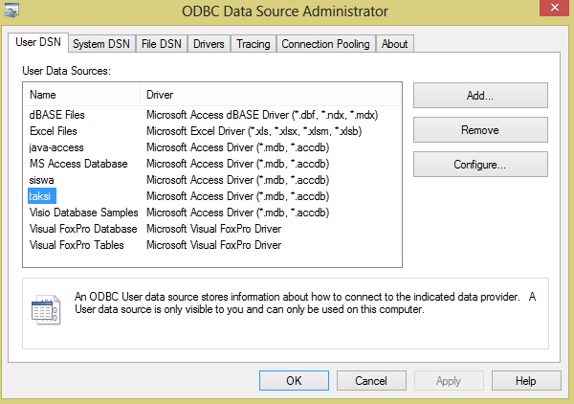
Task: Confirm with the OK button
Action: [294, 380]
